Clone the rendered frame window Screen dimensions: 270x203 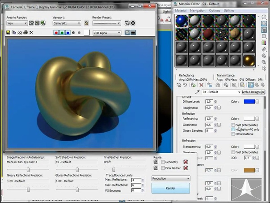20,32
